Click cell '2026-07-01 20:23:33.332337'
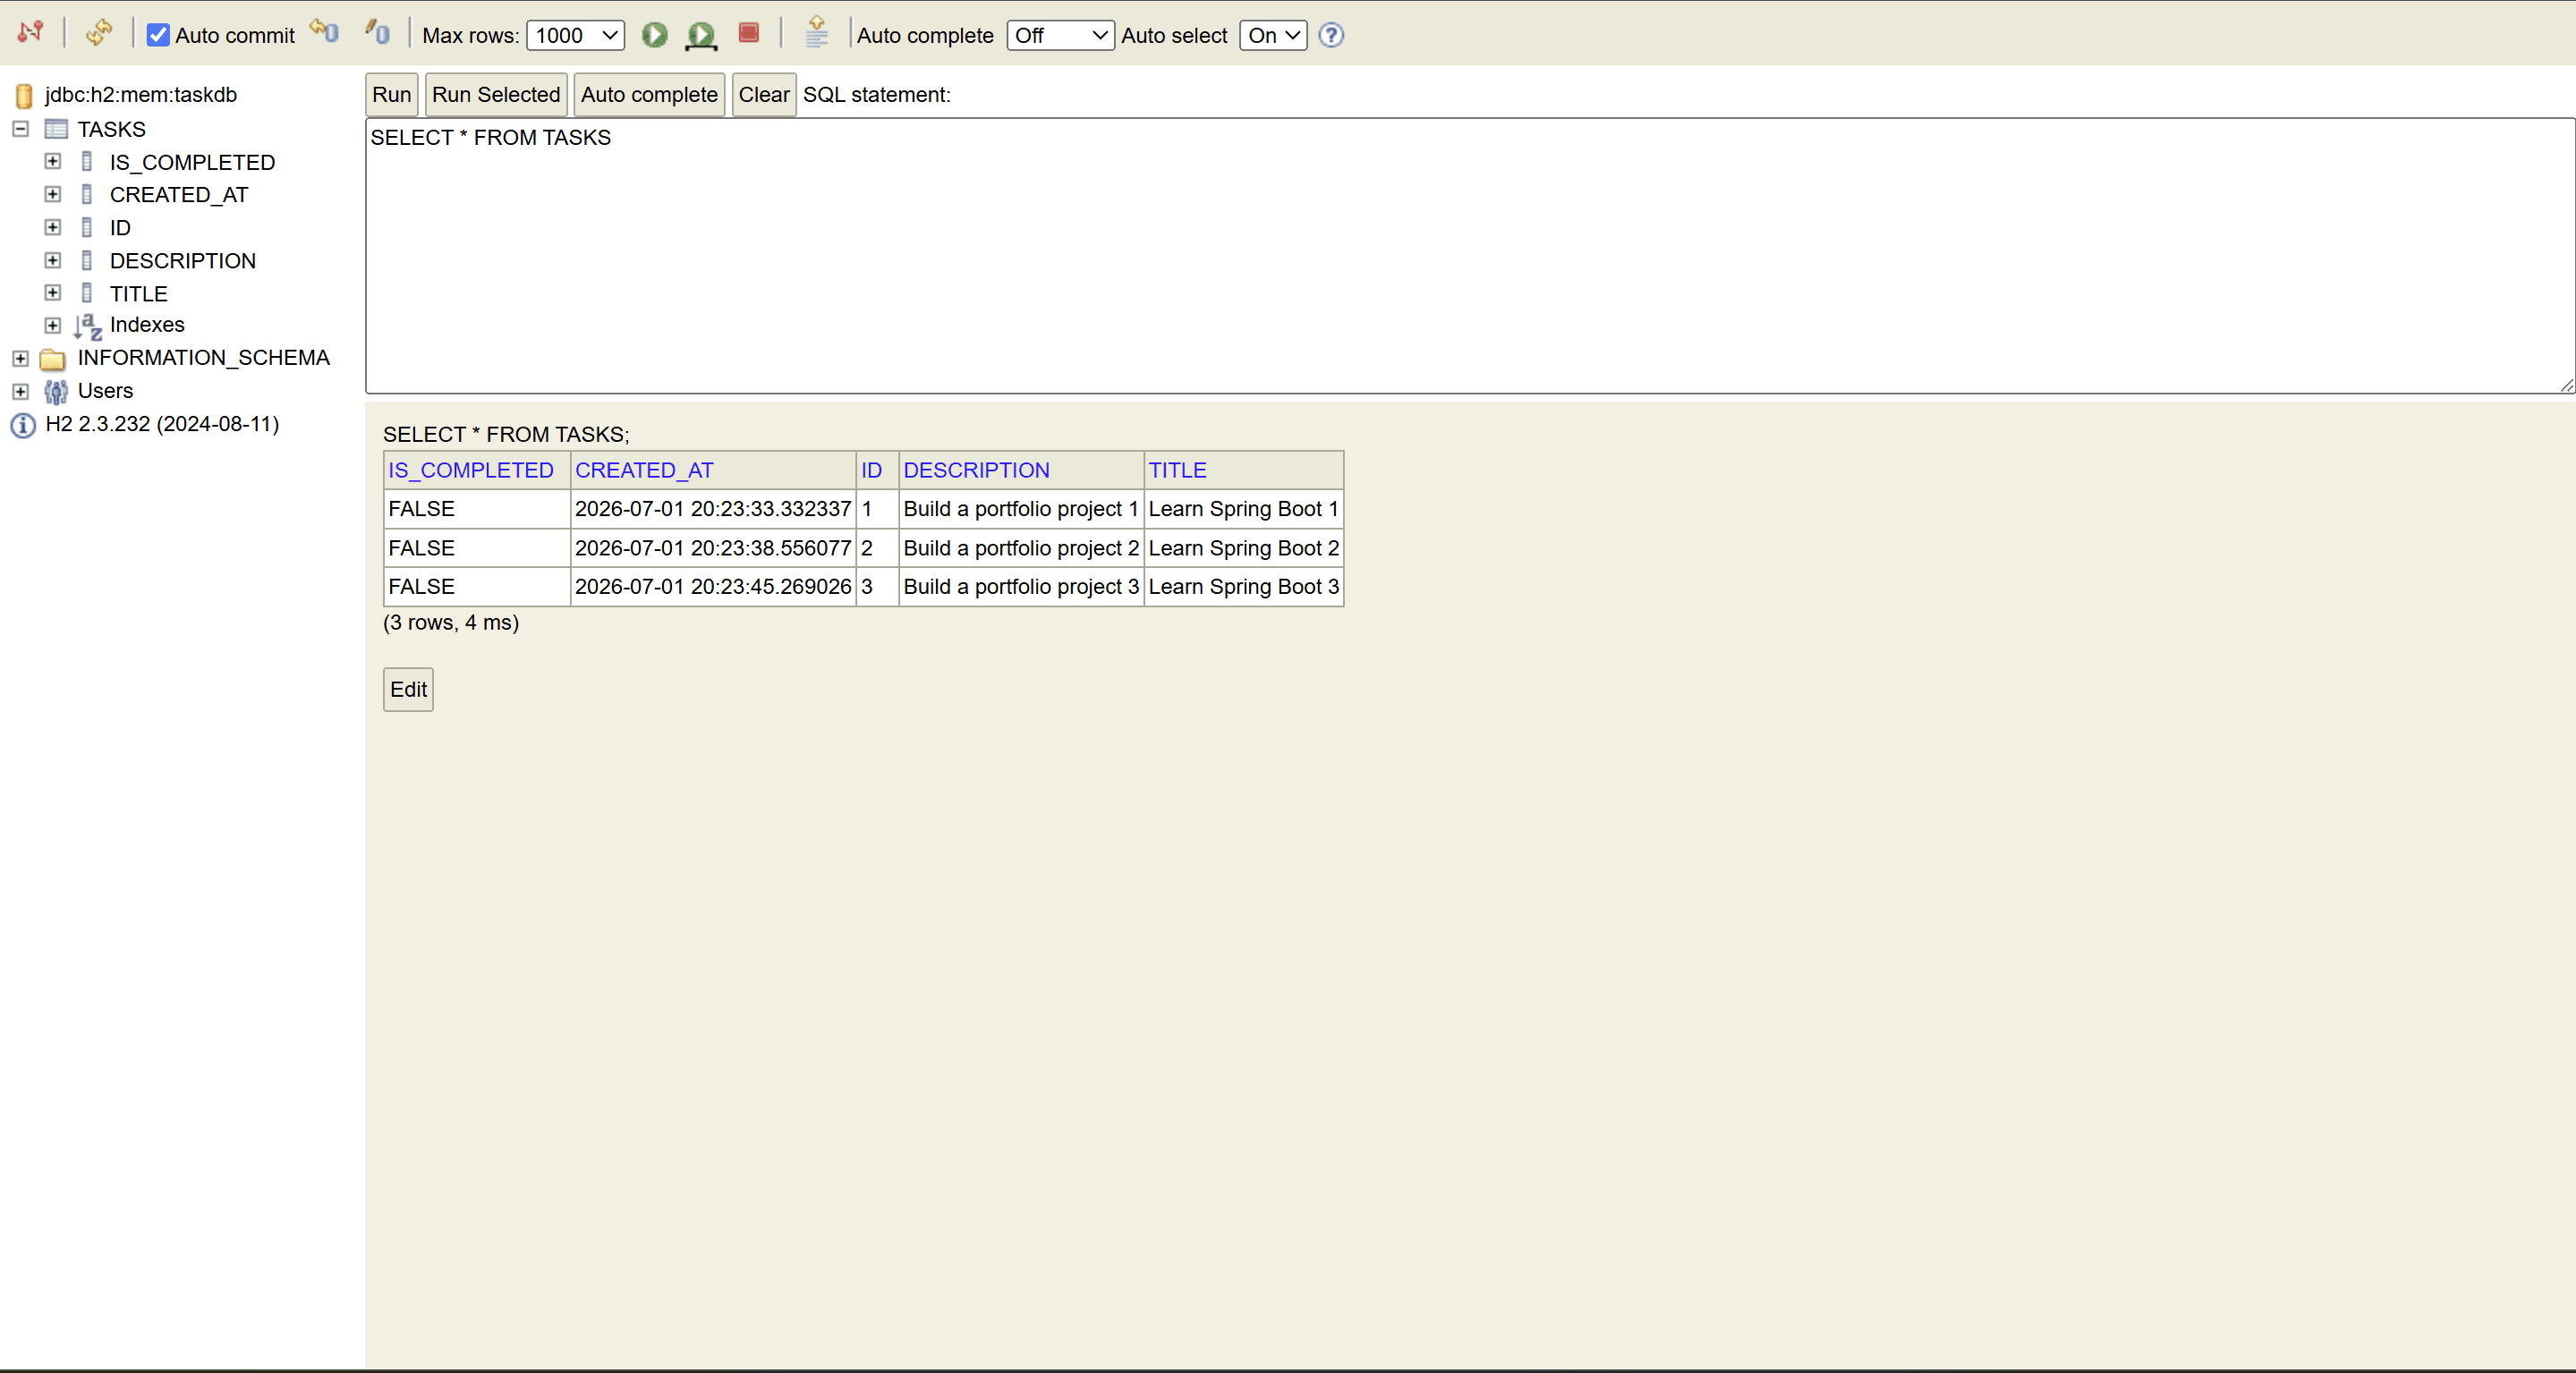This screenshot has height=1373, width=2576. click(x=713, y=509)
